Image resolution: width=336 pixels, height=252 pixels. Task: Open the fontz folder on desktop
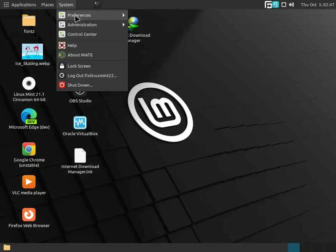tap(29, 20)
